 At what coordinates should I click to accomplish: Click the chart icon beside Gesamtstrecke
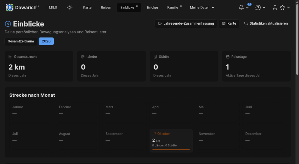pos(10,57)
